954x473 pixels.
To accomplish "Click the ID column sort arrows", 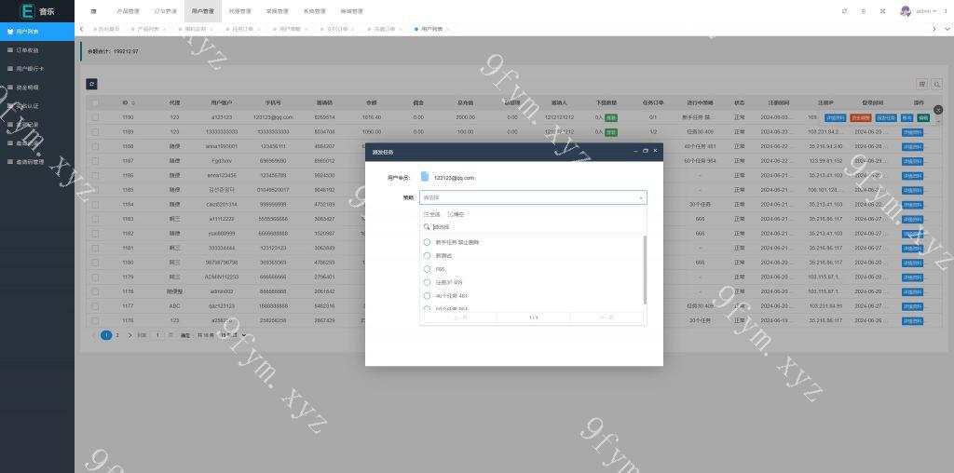I will [x=133, y=102].
